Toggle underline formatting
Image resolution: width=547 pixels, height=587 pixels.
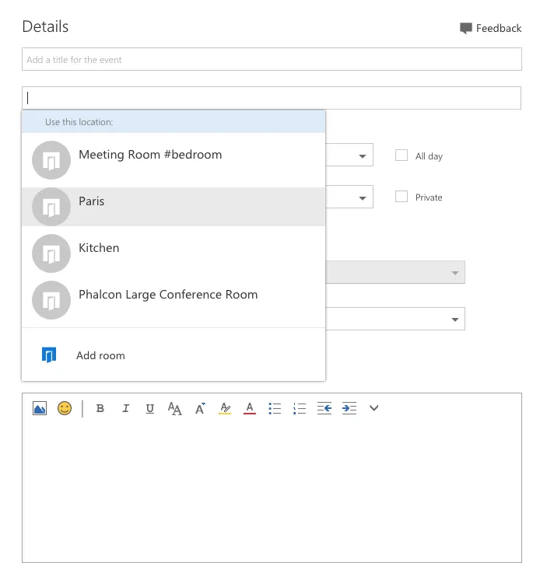[x=150, y=408]
